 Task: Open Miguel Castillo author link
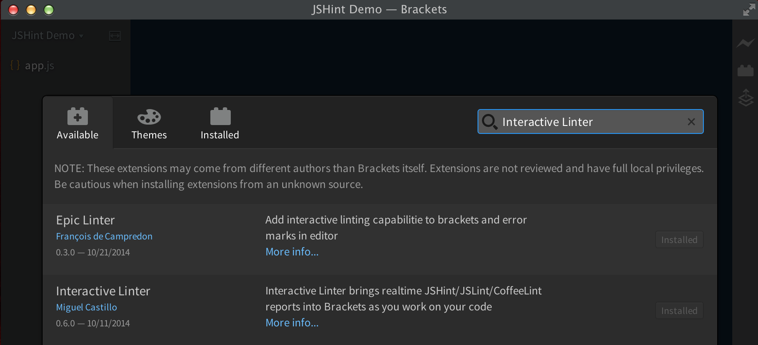87,307
